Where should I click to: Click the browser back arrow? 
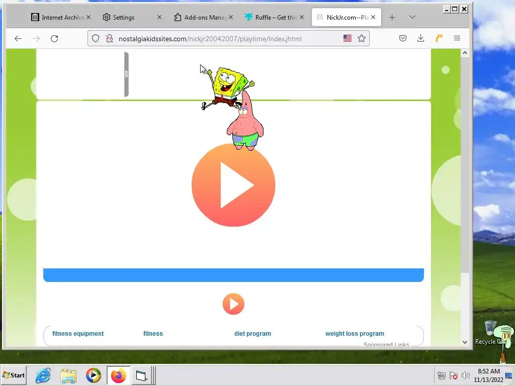pyautogui.click(x=18, y=39)
